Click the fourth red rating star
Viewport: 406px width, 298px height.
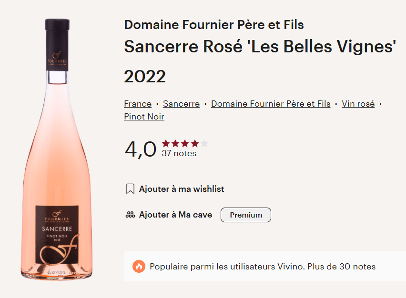[195, 143]
